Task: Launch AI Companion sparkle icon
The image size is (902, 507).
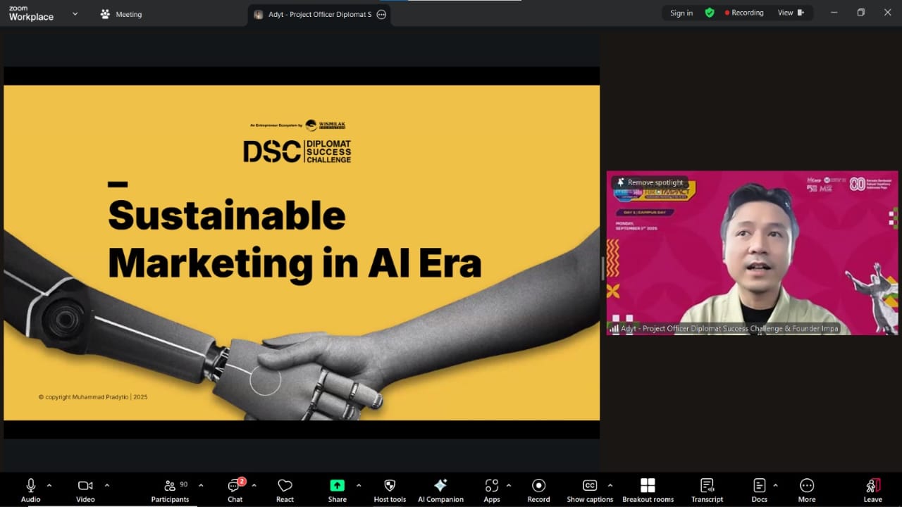Action: pos(440,485)
